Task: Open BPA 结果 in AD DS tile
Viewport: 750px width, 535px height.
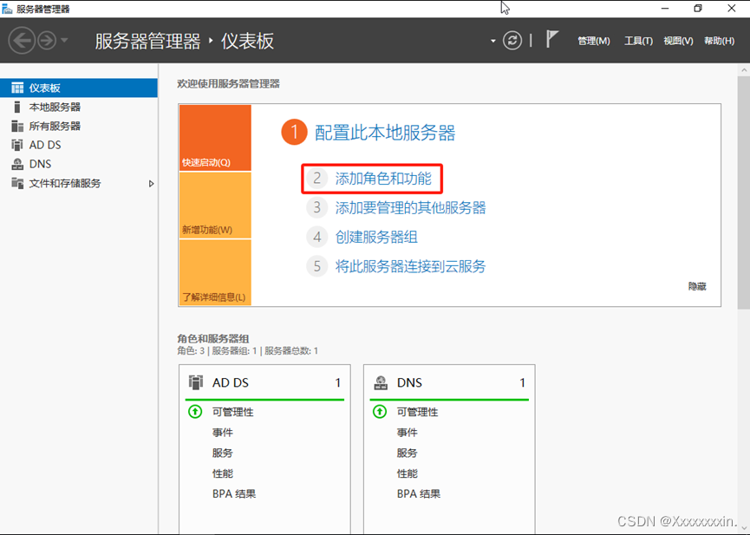Action: pos(234,494)
